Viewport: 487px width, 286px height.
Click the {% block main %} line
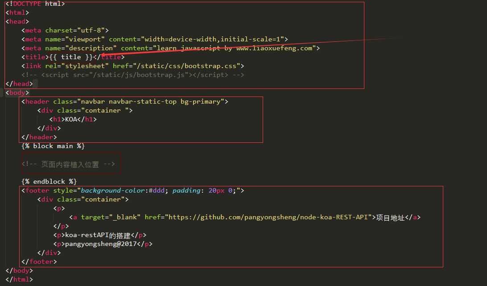[x=53, y=146]
